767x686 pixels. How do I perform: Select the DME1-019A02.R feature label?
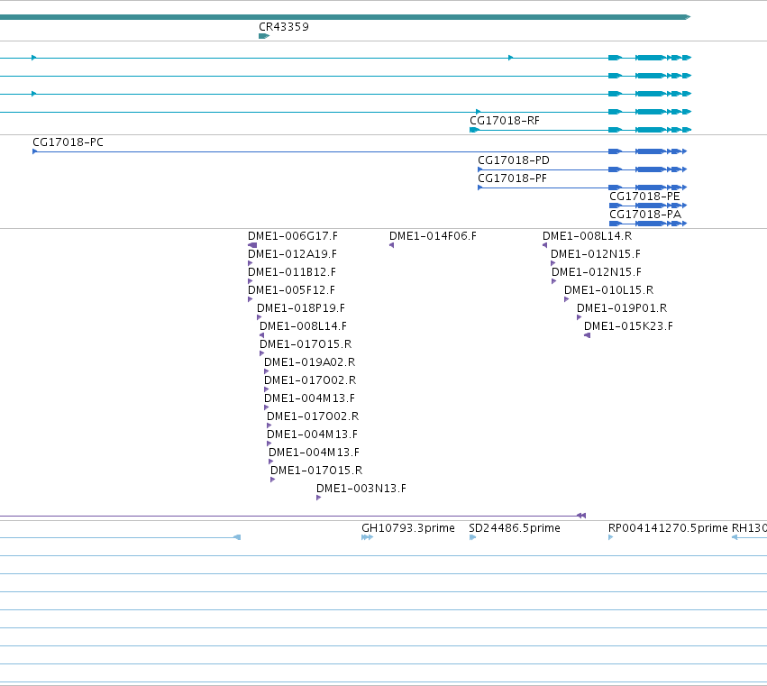pos(309,362)
